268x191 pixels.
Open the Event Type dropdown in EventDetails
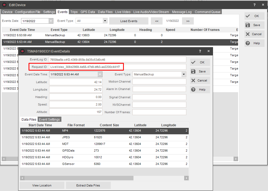[184, 74]
